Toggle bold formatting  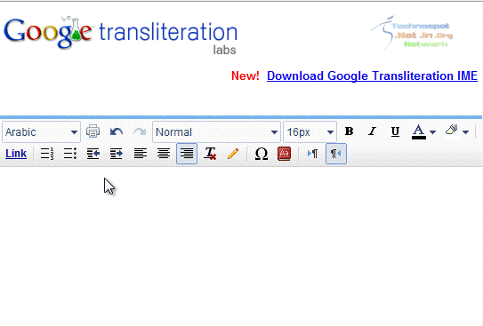(x=349, y=131)
